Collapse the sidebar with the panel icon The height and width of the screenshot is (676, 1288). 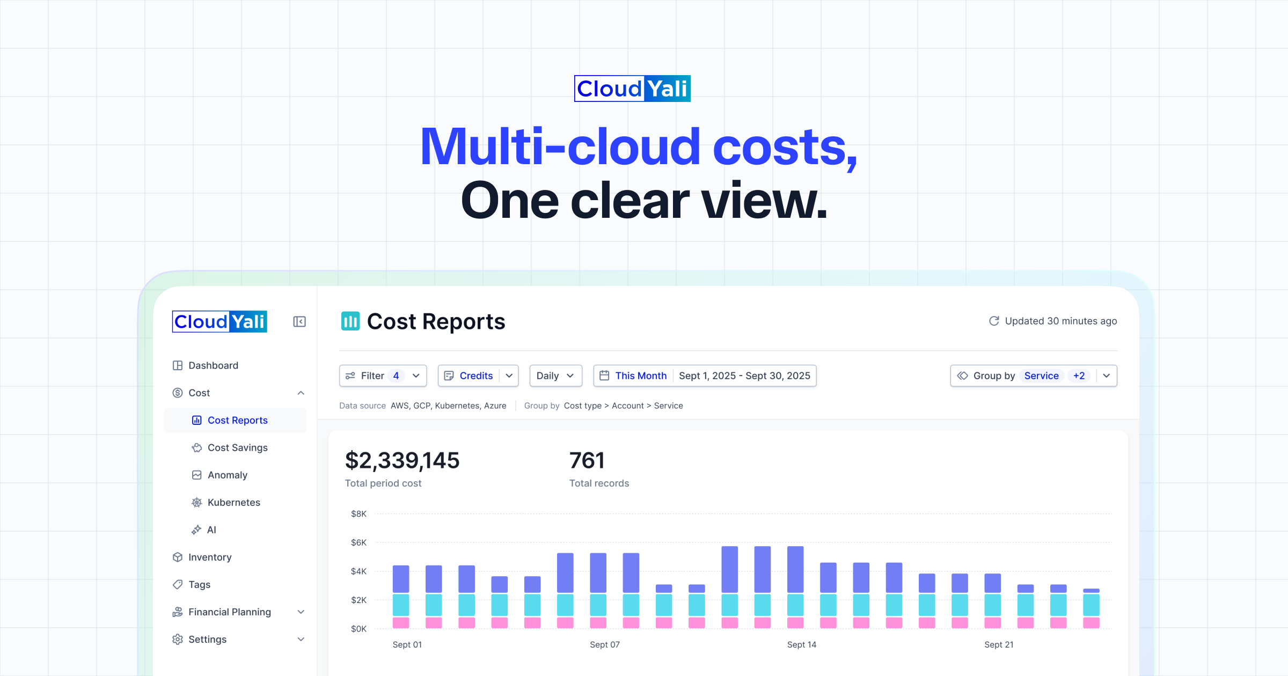[x=299, y=321]
